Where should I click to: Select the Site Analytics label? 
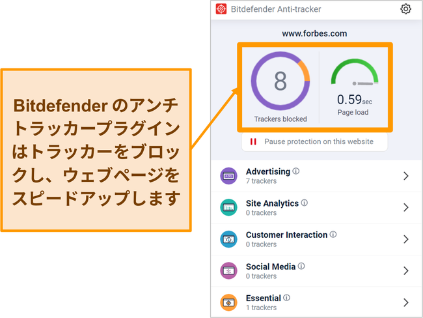point(272,203)
